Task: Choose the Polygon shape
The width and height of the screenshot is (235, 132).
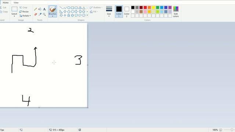Action: [x=80, y=8]
